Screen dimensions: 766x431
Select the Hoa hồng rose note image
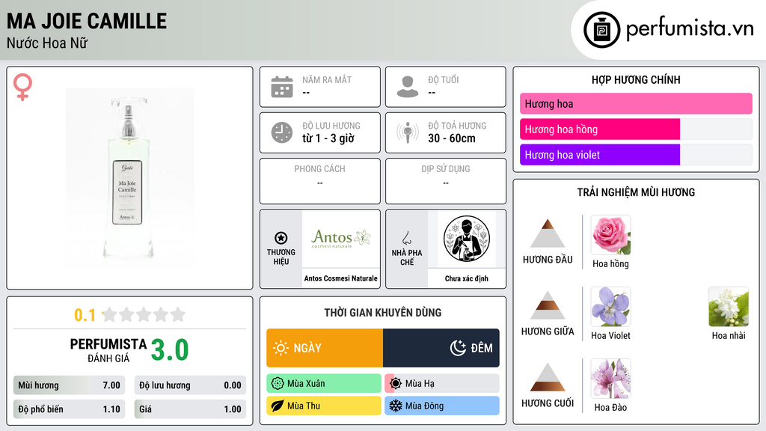(x=610, y=235)
